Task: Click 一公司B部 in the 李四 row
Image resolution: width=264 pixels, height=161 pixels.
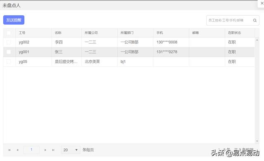Action: (x=130, y=42)
